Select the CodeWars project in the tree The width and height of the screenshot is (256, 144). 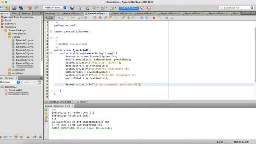tap(10, 24)
